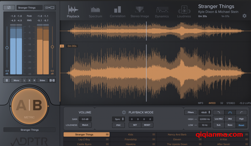Click the blue Reset filter button
Viewport: 251px width, 146px height.
(x=241, y=125)
